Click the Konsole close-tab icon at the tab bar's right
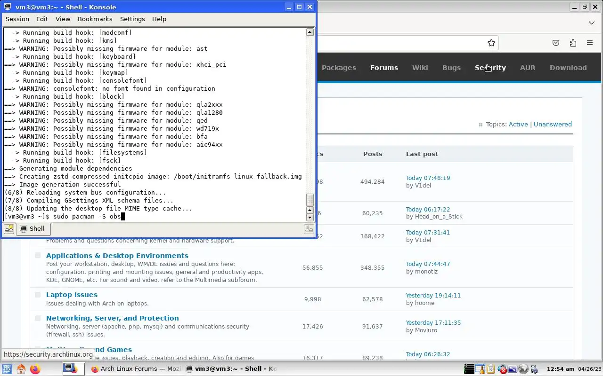 tap(309, 229)
